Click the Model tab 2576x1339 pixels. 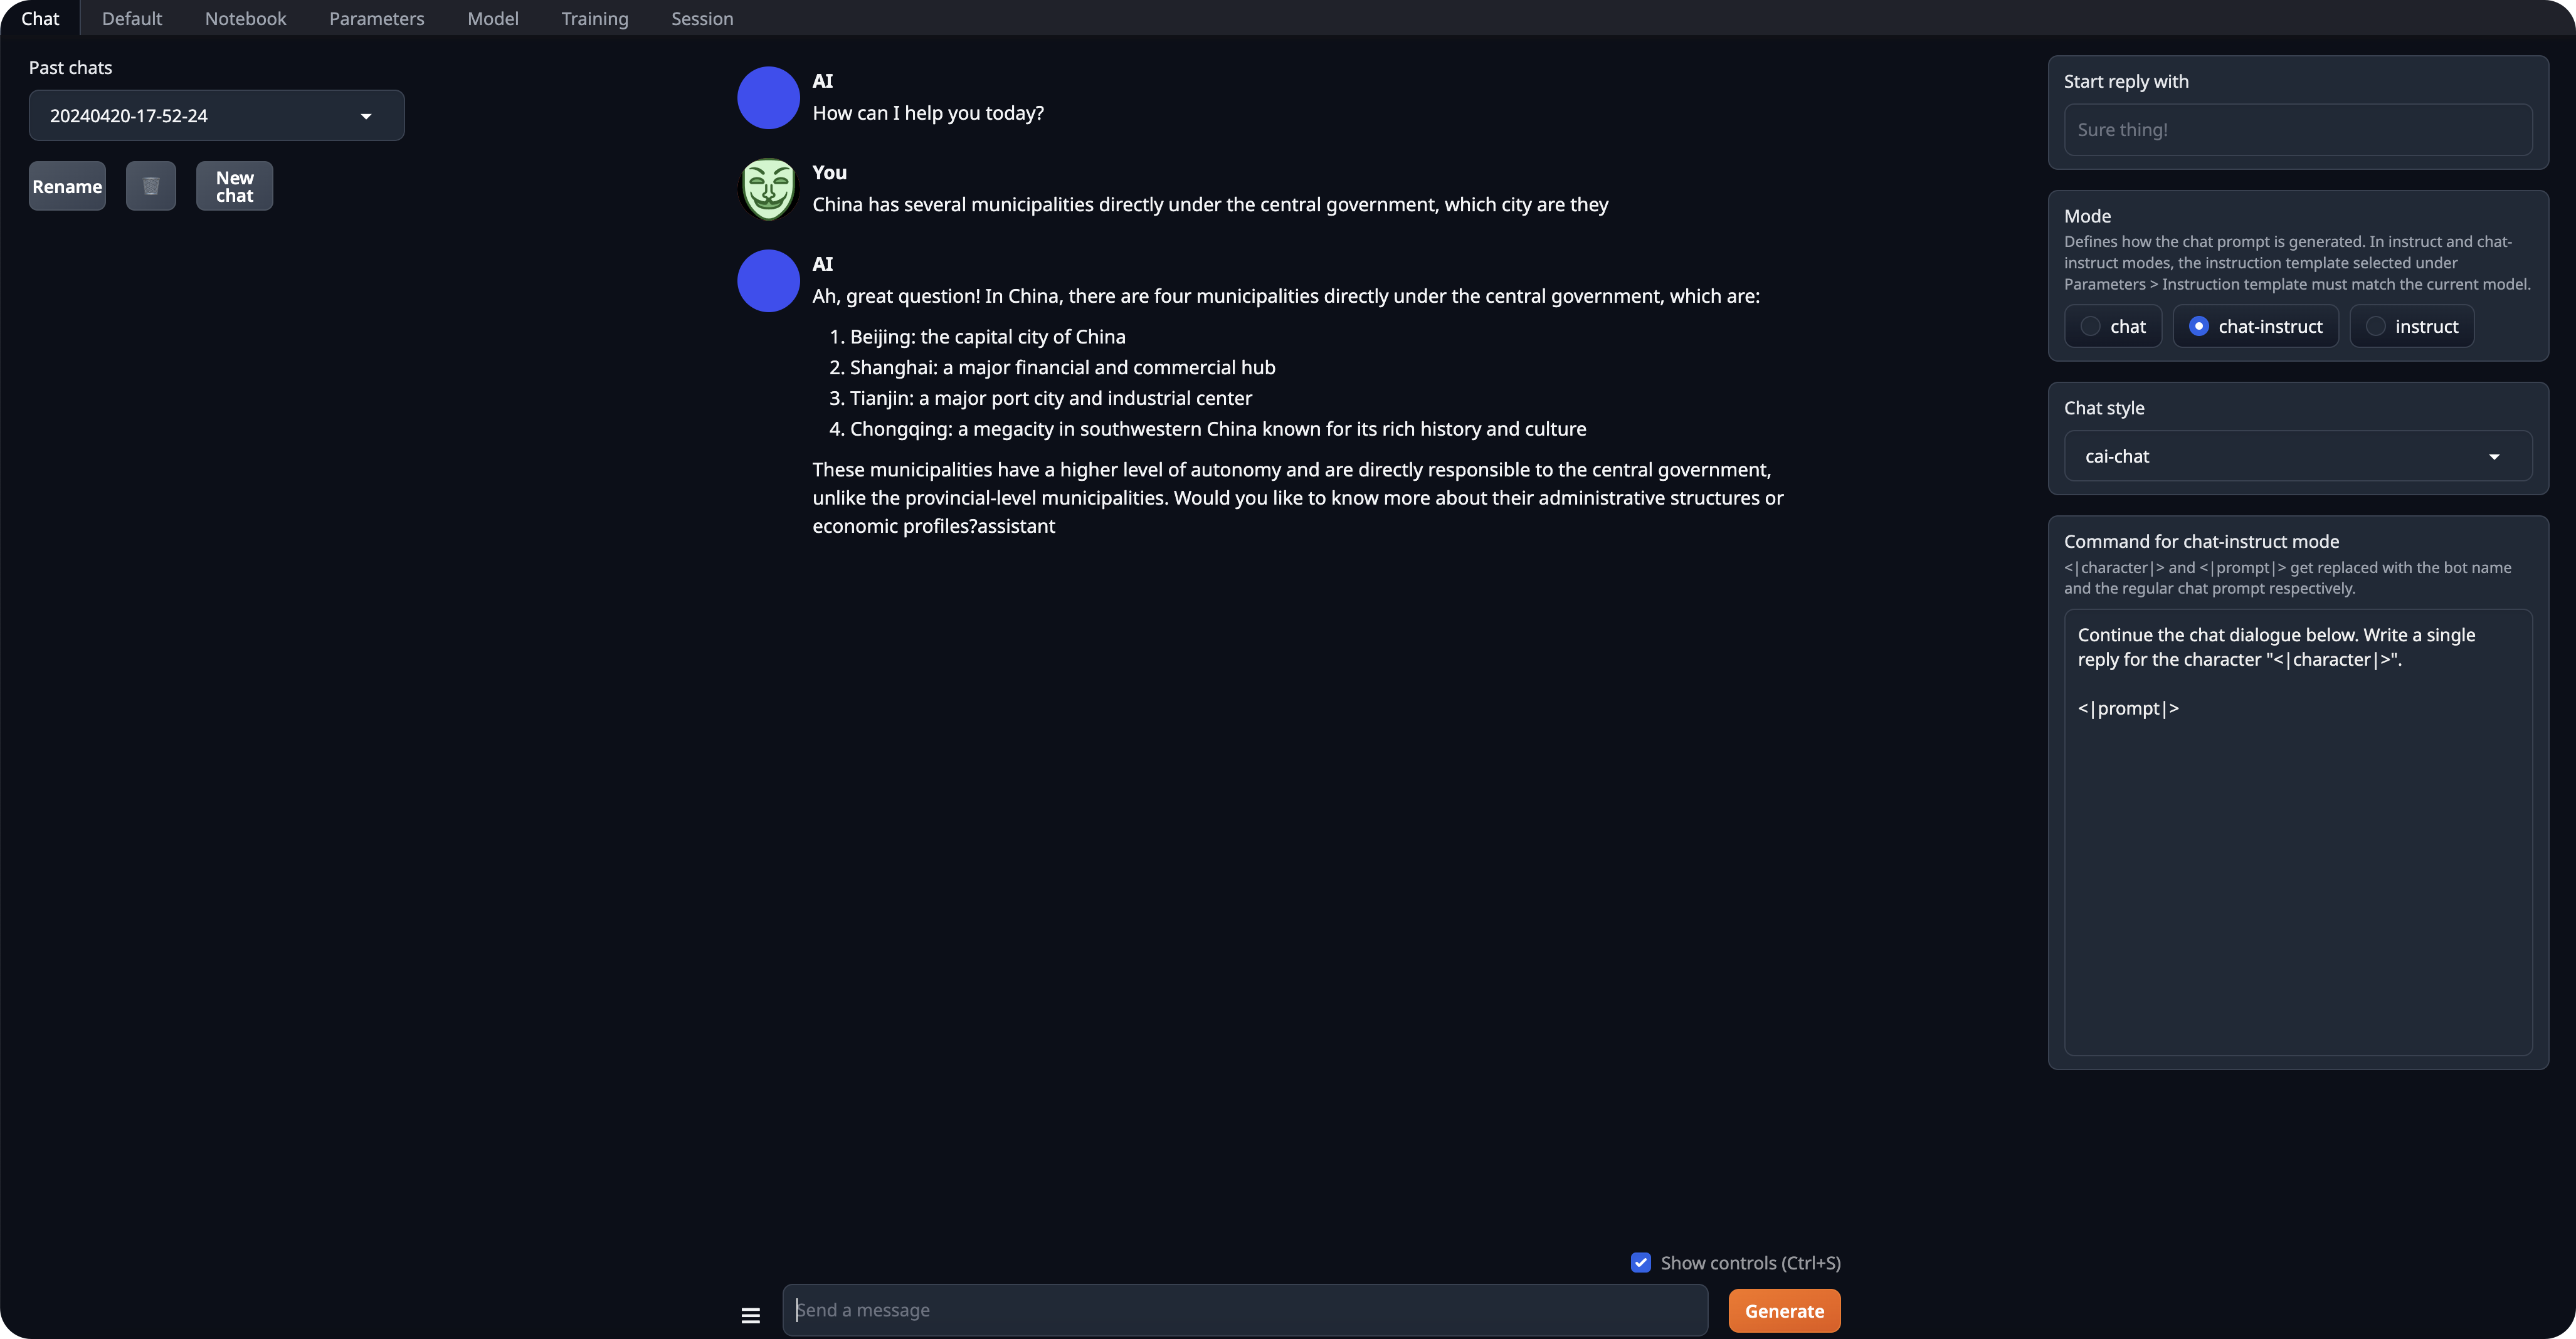[492, 19]
